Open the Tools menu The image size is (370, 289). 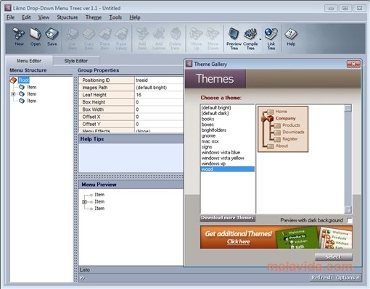tap(115, 17)
